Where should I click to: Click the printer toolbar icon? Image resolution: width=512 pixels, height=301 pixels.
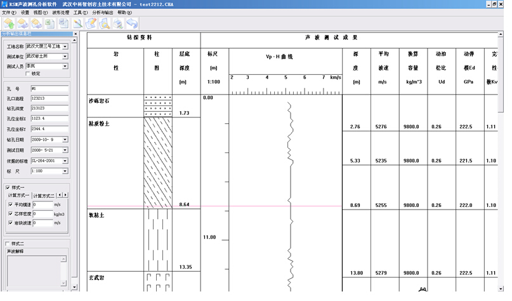pos(118,23)
